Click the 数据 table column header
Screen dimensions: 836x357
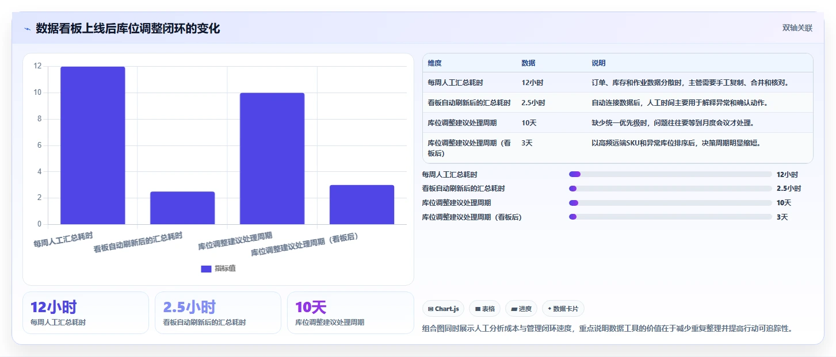pyautogui.click(x=528, y=63)
